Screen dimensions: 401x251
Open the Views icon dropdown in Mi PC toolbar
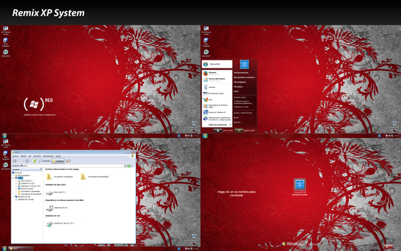click(x=68, y=161)
